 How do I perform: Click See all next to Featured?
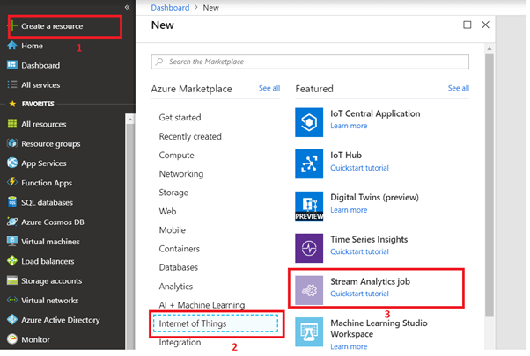[x=458, y=88]
